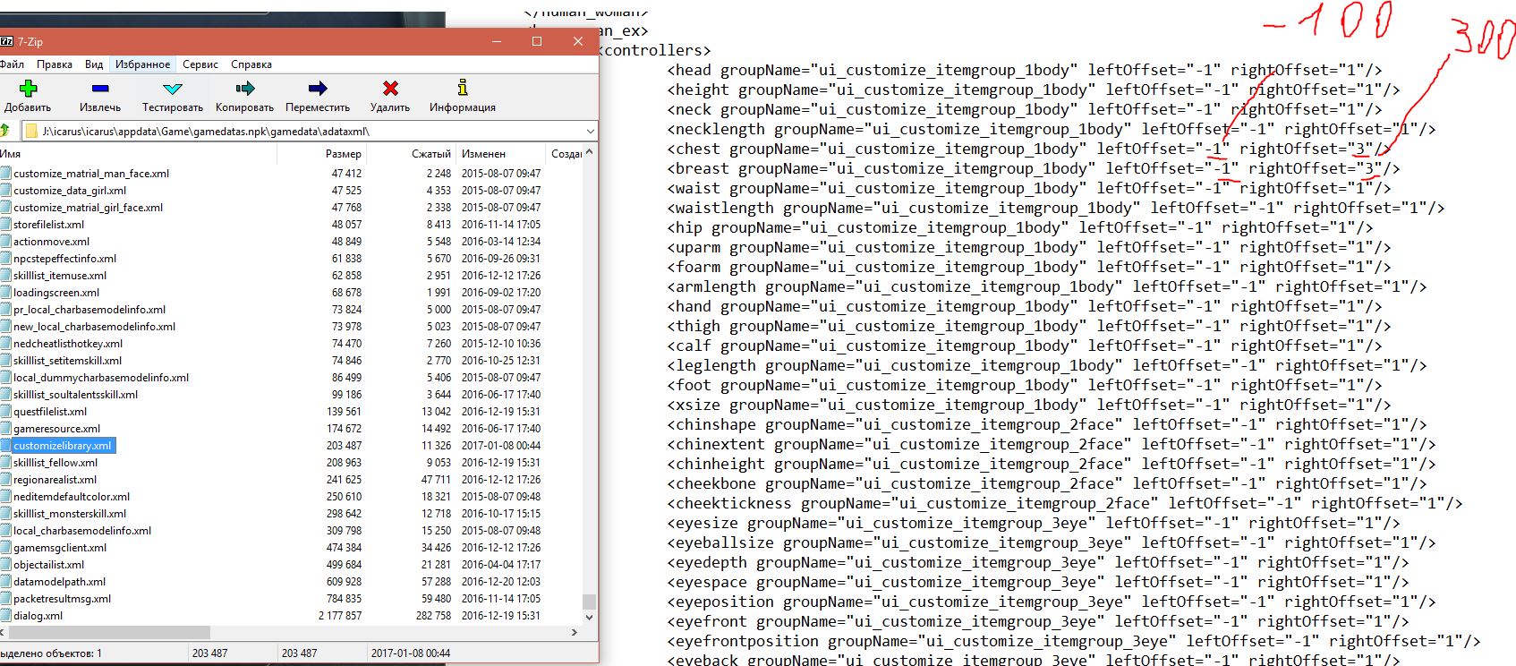Screen dimensions: 1516x666
Task: Open the Файл menu
Action: 13,64
